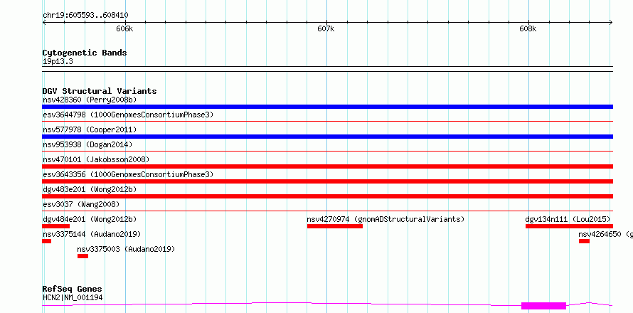Select the dgv134n111 (Lou2015) label

[x=568, y=219]
